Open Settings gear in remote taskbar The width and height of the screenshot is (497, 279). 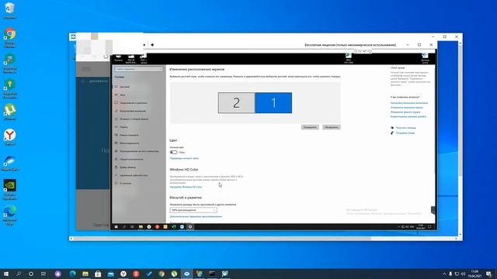(x=190, y=227)
